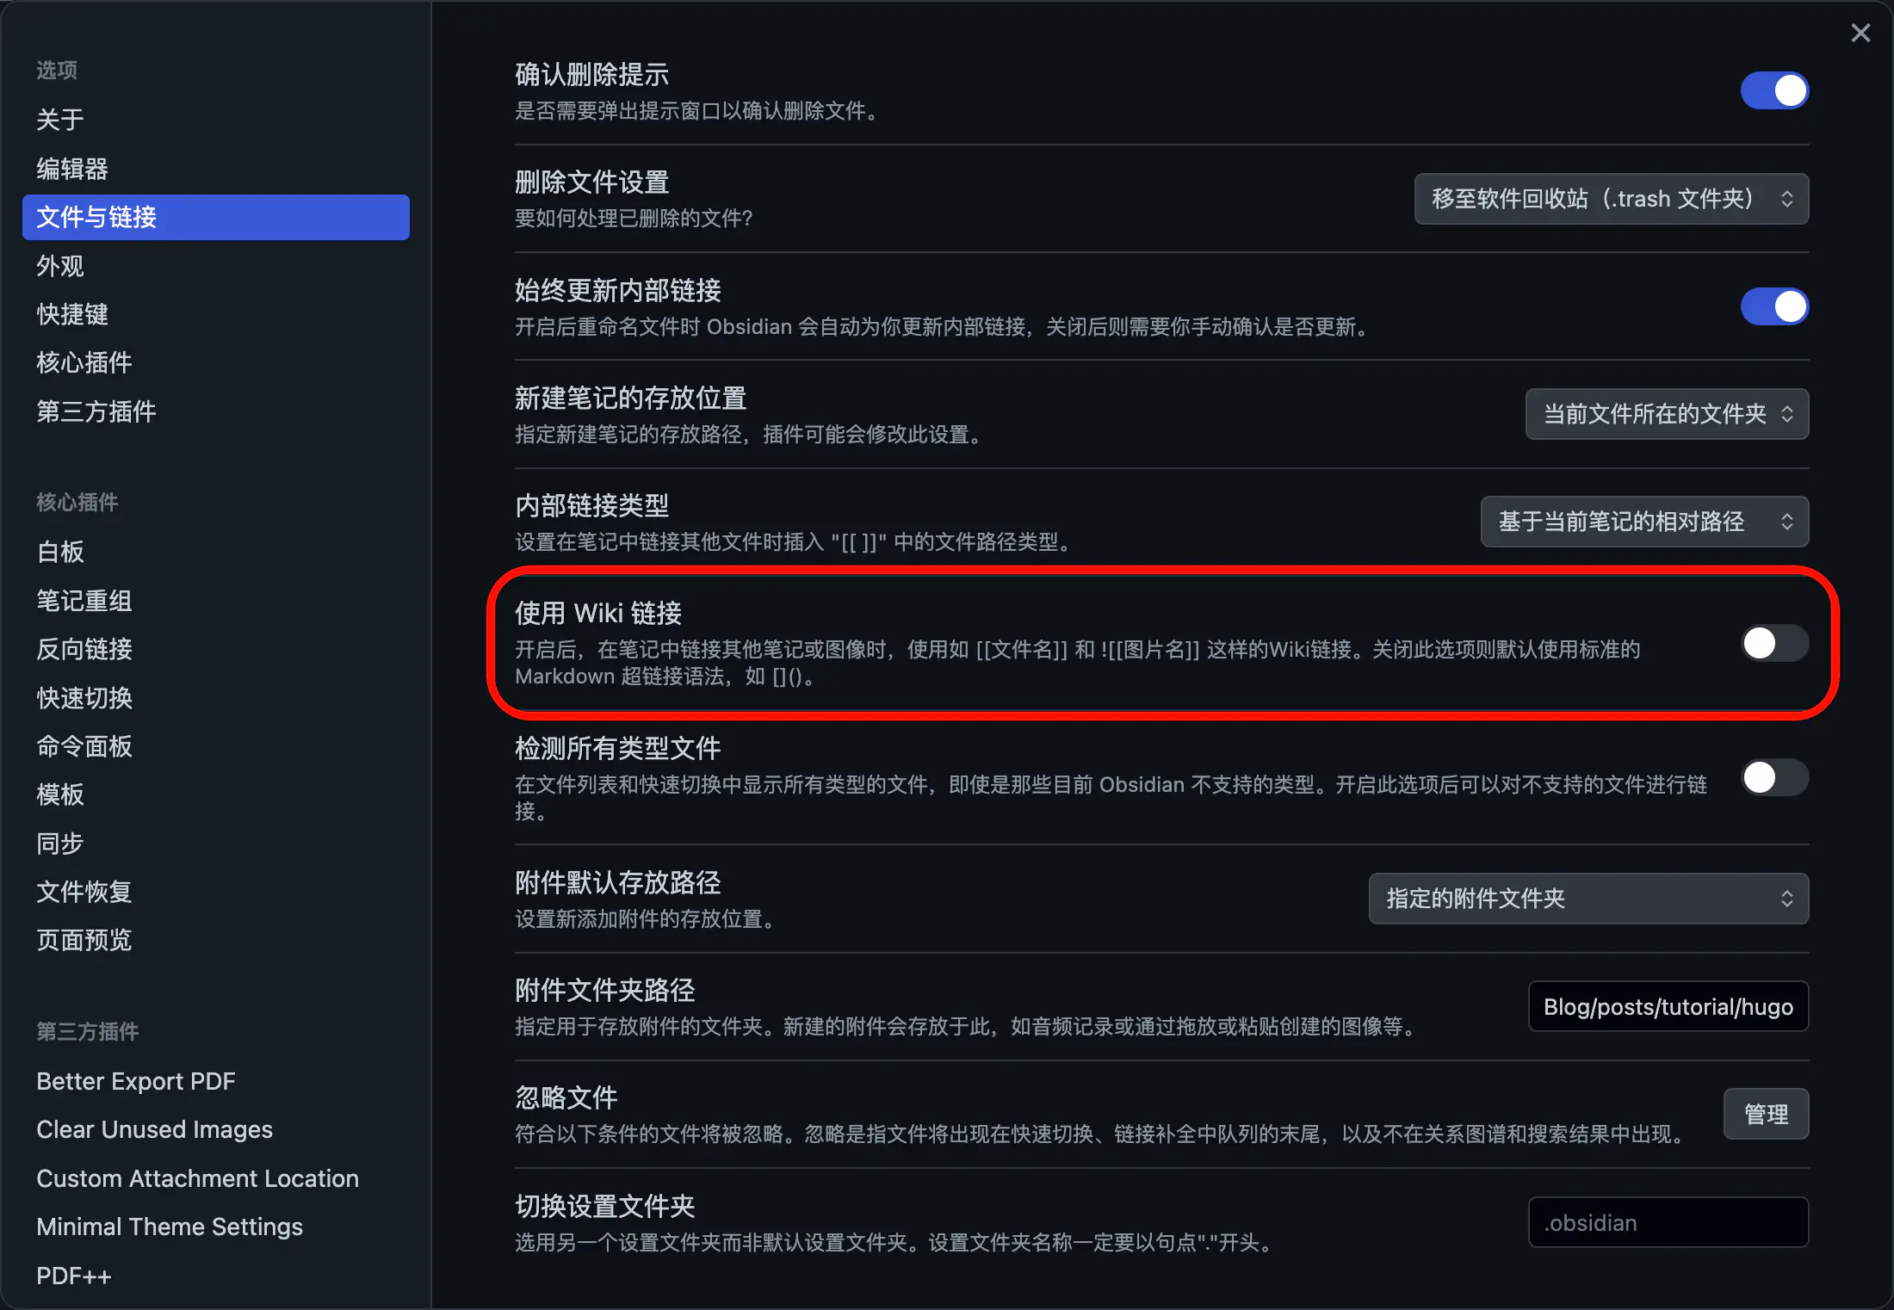Toggle the 确认删除提示 switch
The height and width of the screenshot is (1310, 1894).
coord(1773,90)
